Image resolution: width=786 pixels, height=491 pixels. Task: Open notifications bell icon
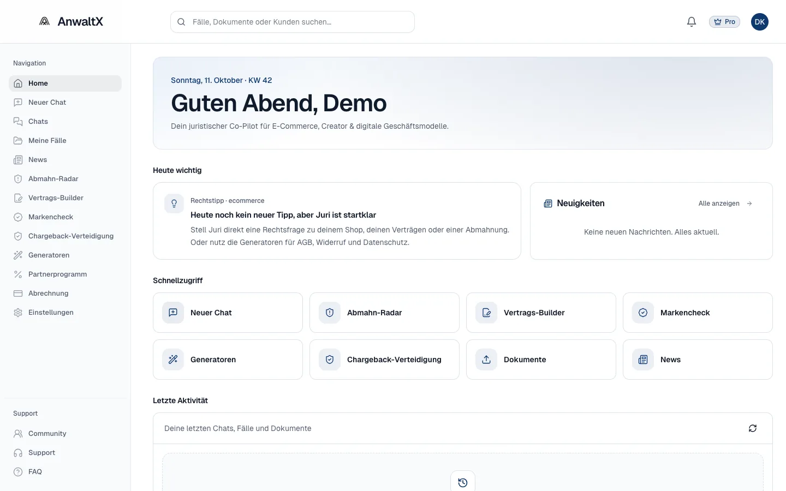tap(692, 22)
